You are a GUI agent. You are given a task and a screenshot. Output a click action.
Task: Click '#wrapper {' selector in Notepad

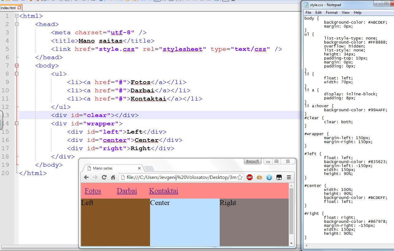point(316,134)
